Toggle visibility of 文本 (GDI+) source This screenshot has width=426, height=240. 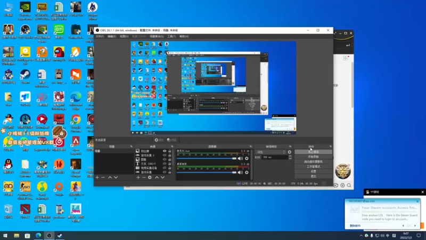click(165, 164)
